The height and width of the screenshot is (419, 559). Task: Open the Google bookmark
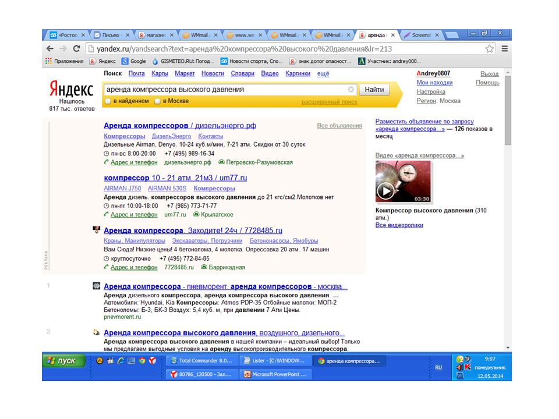[x=134, y=61]
